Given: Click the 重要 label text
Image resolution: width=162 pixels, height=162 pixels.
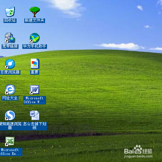Looking at the screenshot, I should [x=35, y=72].
